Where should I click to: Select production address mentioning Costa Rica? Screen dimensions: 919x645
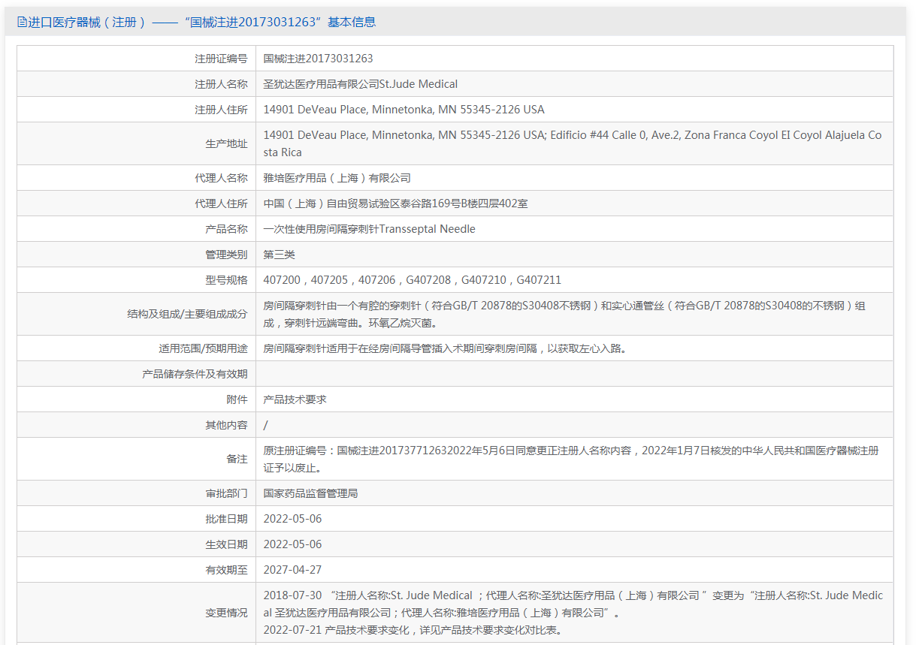click(x=573, y=143)
